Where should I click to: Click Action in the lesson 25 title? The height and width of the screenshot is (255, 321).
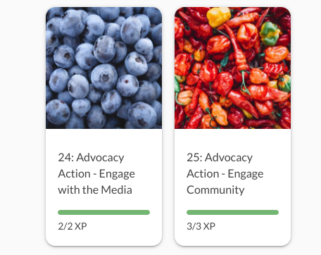coord(203,174)
